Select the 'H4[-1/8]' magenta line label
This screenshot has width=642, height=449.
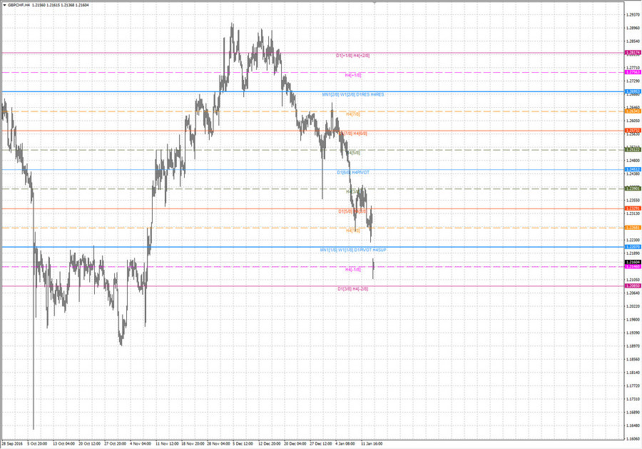[x=353, y=270]
